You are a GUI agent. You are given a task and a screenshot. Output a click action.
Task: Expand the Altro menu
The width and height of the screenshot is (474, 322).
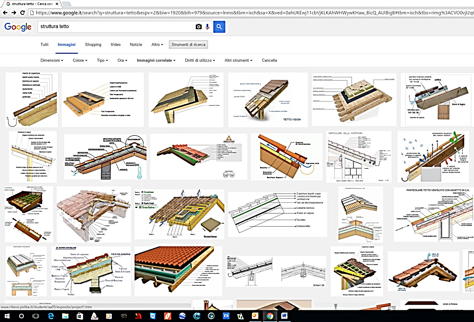157,44
